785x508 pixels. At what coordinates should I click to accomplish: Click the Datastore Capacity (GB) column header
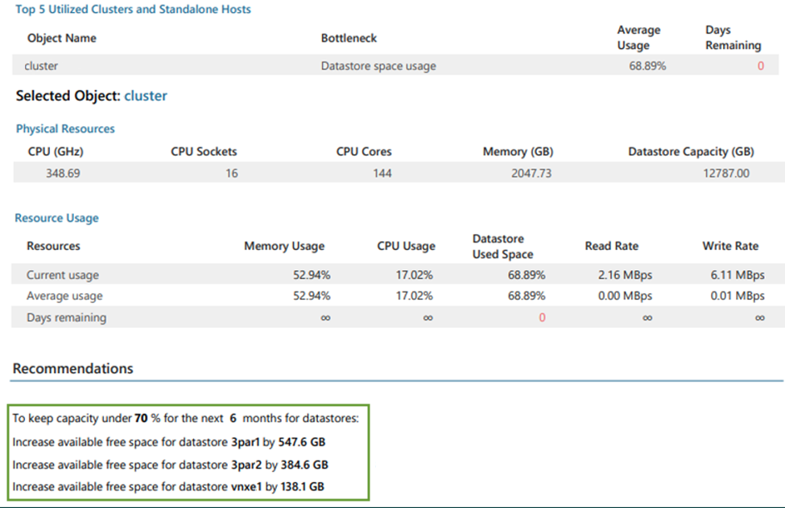click(691, 151)
